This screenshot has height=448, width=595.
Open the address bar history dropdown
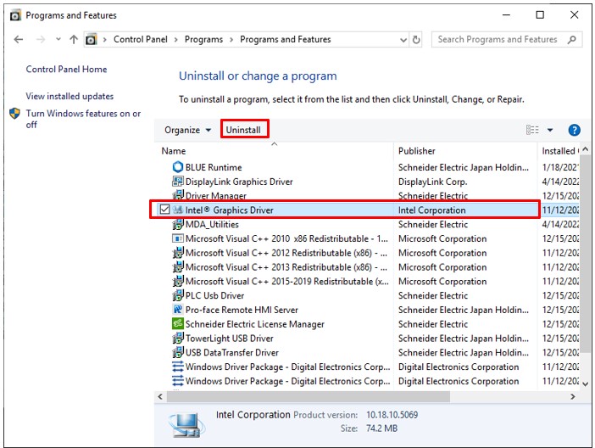tap(403, 40)
